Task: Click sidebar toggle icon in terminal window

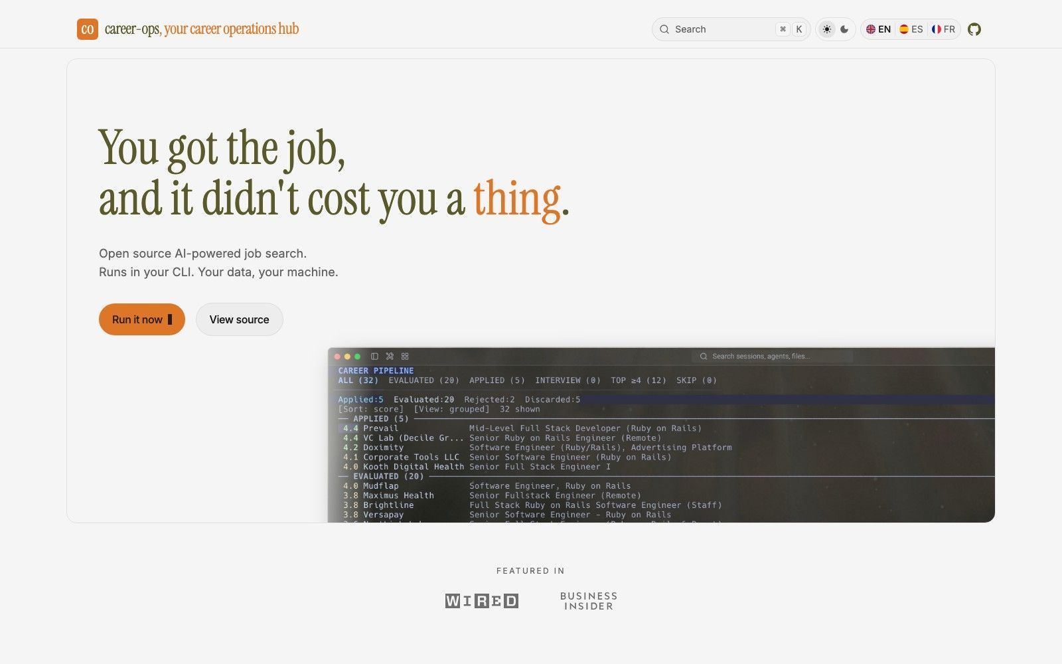Action: [x=374, y=357]
